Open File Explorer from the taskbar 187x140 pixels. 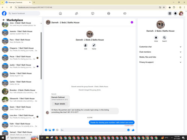[x=47, y=138]
